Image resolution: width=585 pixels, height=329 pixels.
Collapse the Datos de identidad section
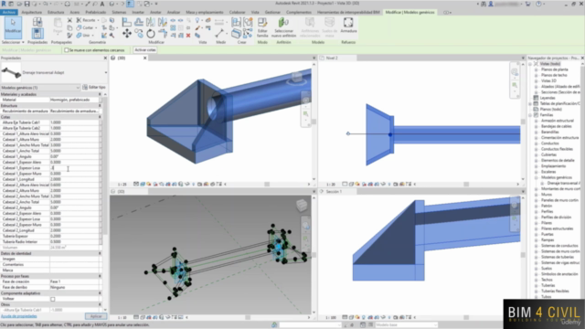pyautogui.click(x=100, y=253)
